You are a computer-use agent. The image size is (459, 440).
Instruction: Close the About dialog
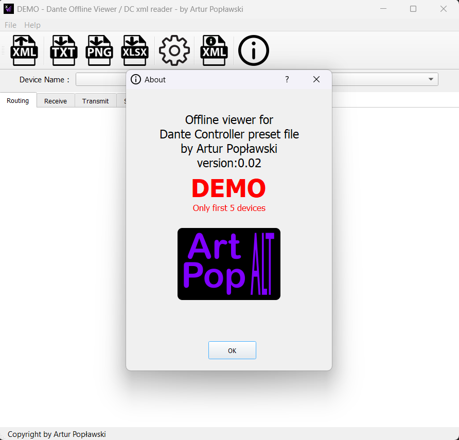coord(316,79)
